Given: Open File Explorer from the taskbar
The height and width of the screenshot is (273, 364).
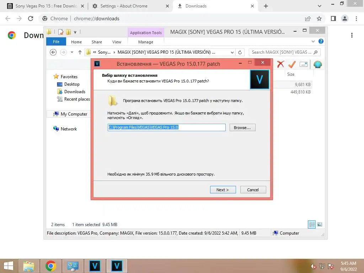Looking at the screenshot, I should click(29, 266).
